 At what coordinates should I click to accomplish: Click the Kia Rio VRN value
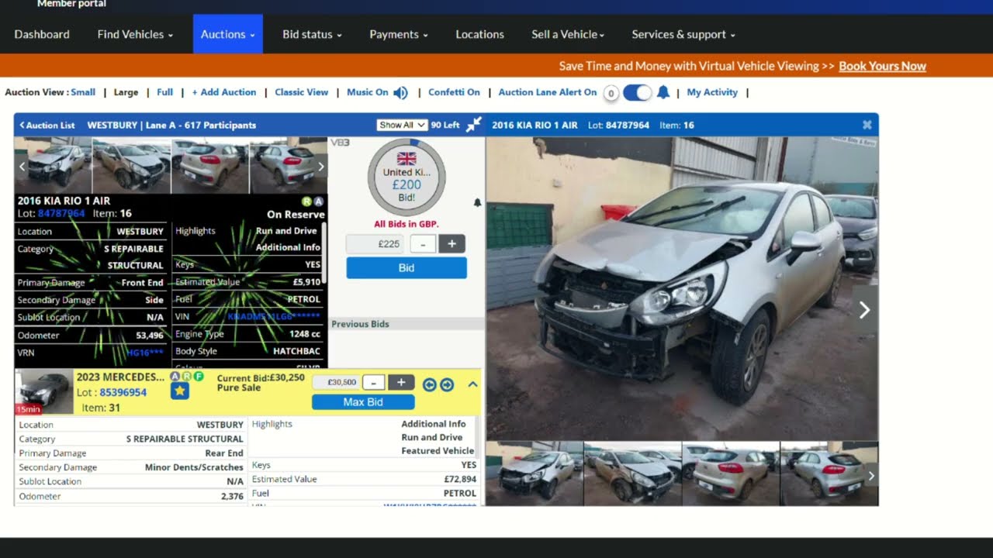pos(145,353)
